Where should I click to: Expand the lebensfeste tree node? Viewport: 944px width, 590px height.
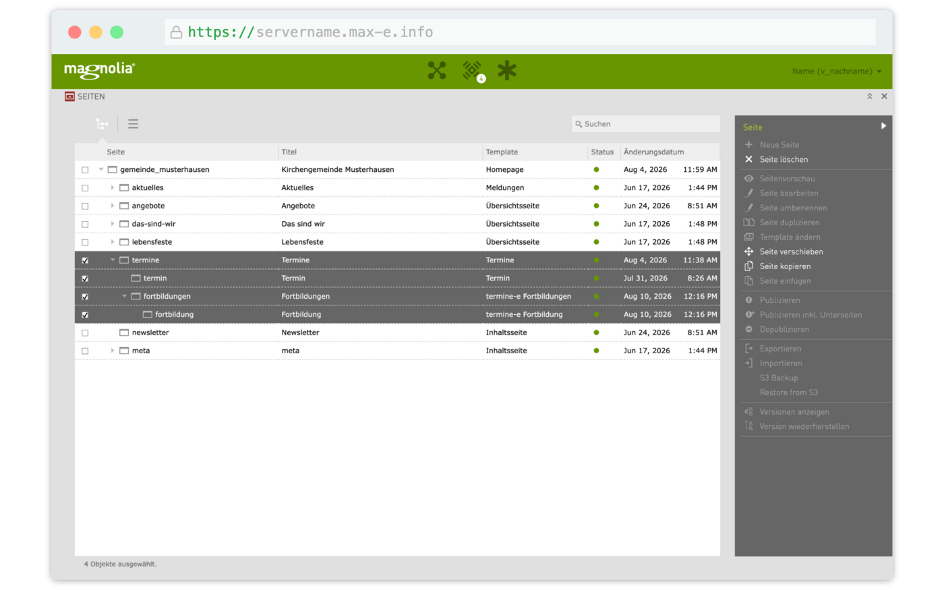pos(113,241)
